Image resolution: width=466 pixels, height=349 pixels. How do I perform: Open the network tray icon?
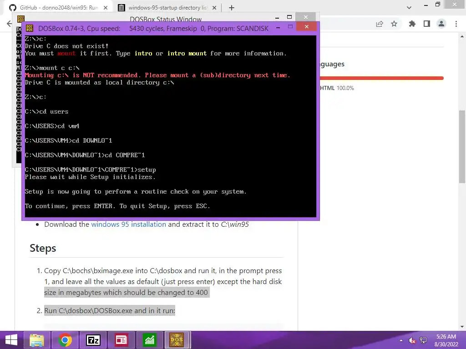tap(423, 340)
